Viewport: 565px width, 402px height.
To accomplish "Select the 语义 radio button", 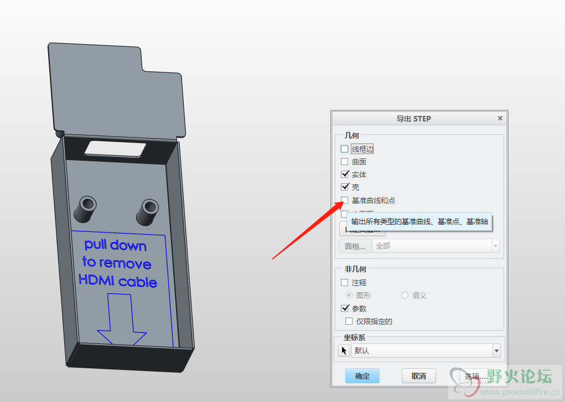I will 405,295.
